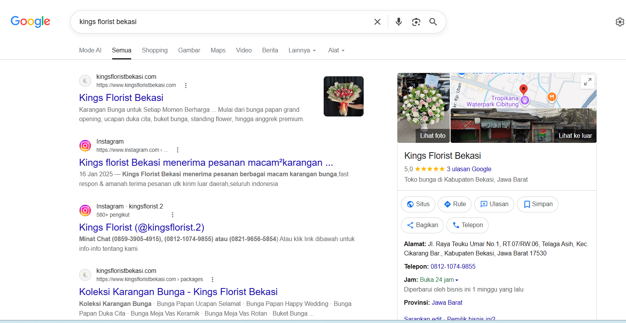Screen dimensions: 626x323
Task: Click the magnifying glass search button
Action: 433,22
